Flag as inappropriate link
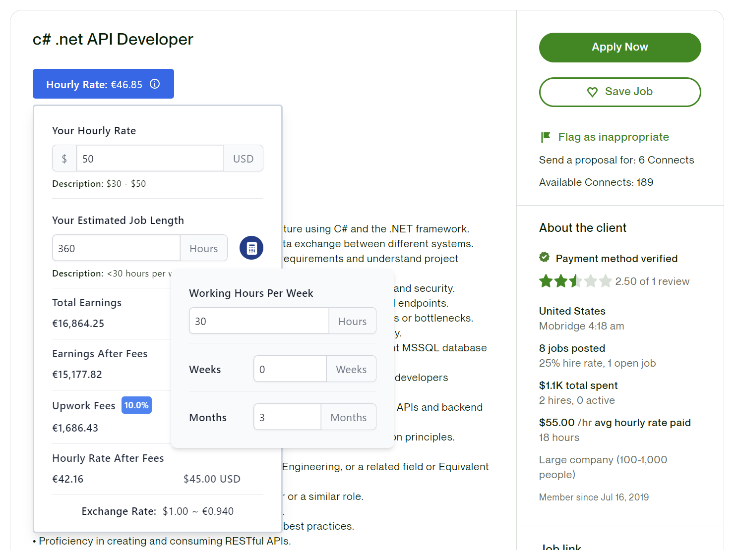 pos(614,137)
